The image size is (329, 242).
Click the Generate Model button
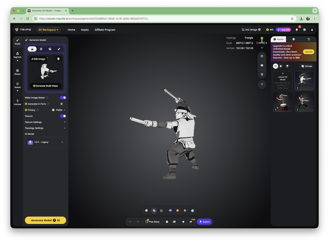[45, 220]
